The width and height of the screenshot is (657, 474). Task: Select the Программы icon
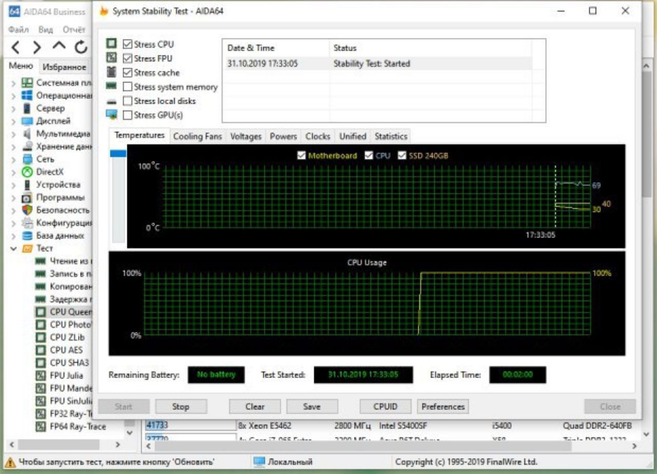[x=27, y=197]
